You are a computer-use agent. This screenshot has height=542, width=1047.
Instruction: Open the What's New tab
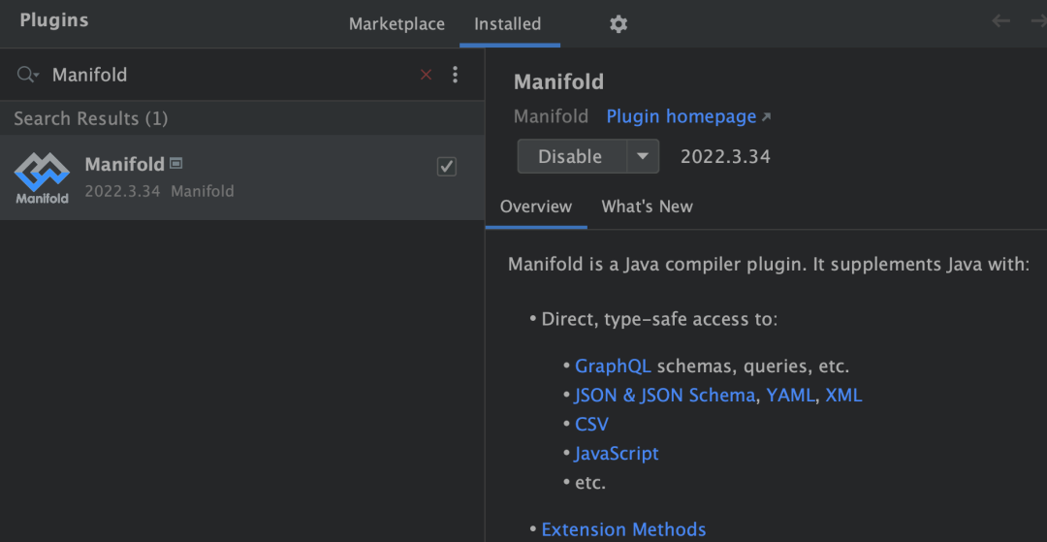[647, 207]
